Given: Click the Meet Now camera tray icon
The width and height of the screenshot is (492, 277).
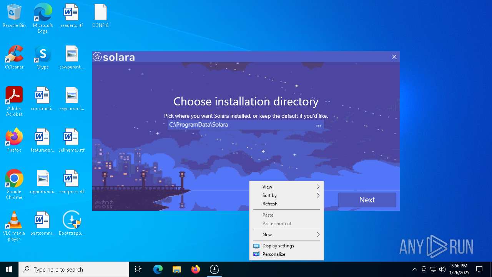Looking at the screenshot, I should [x=424, y=269].
